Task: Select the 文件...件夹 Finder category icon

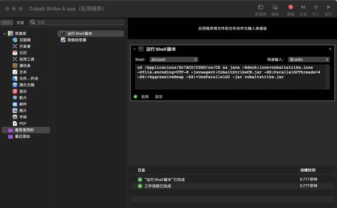Action: coord(15,78)
